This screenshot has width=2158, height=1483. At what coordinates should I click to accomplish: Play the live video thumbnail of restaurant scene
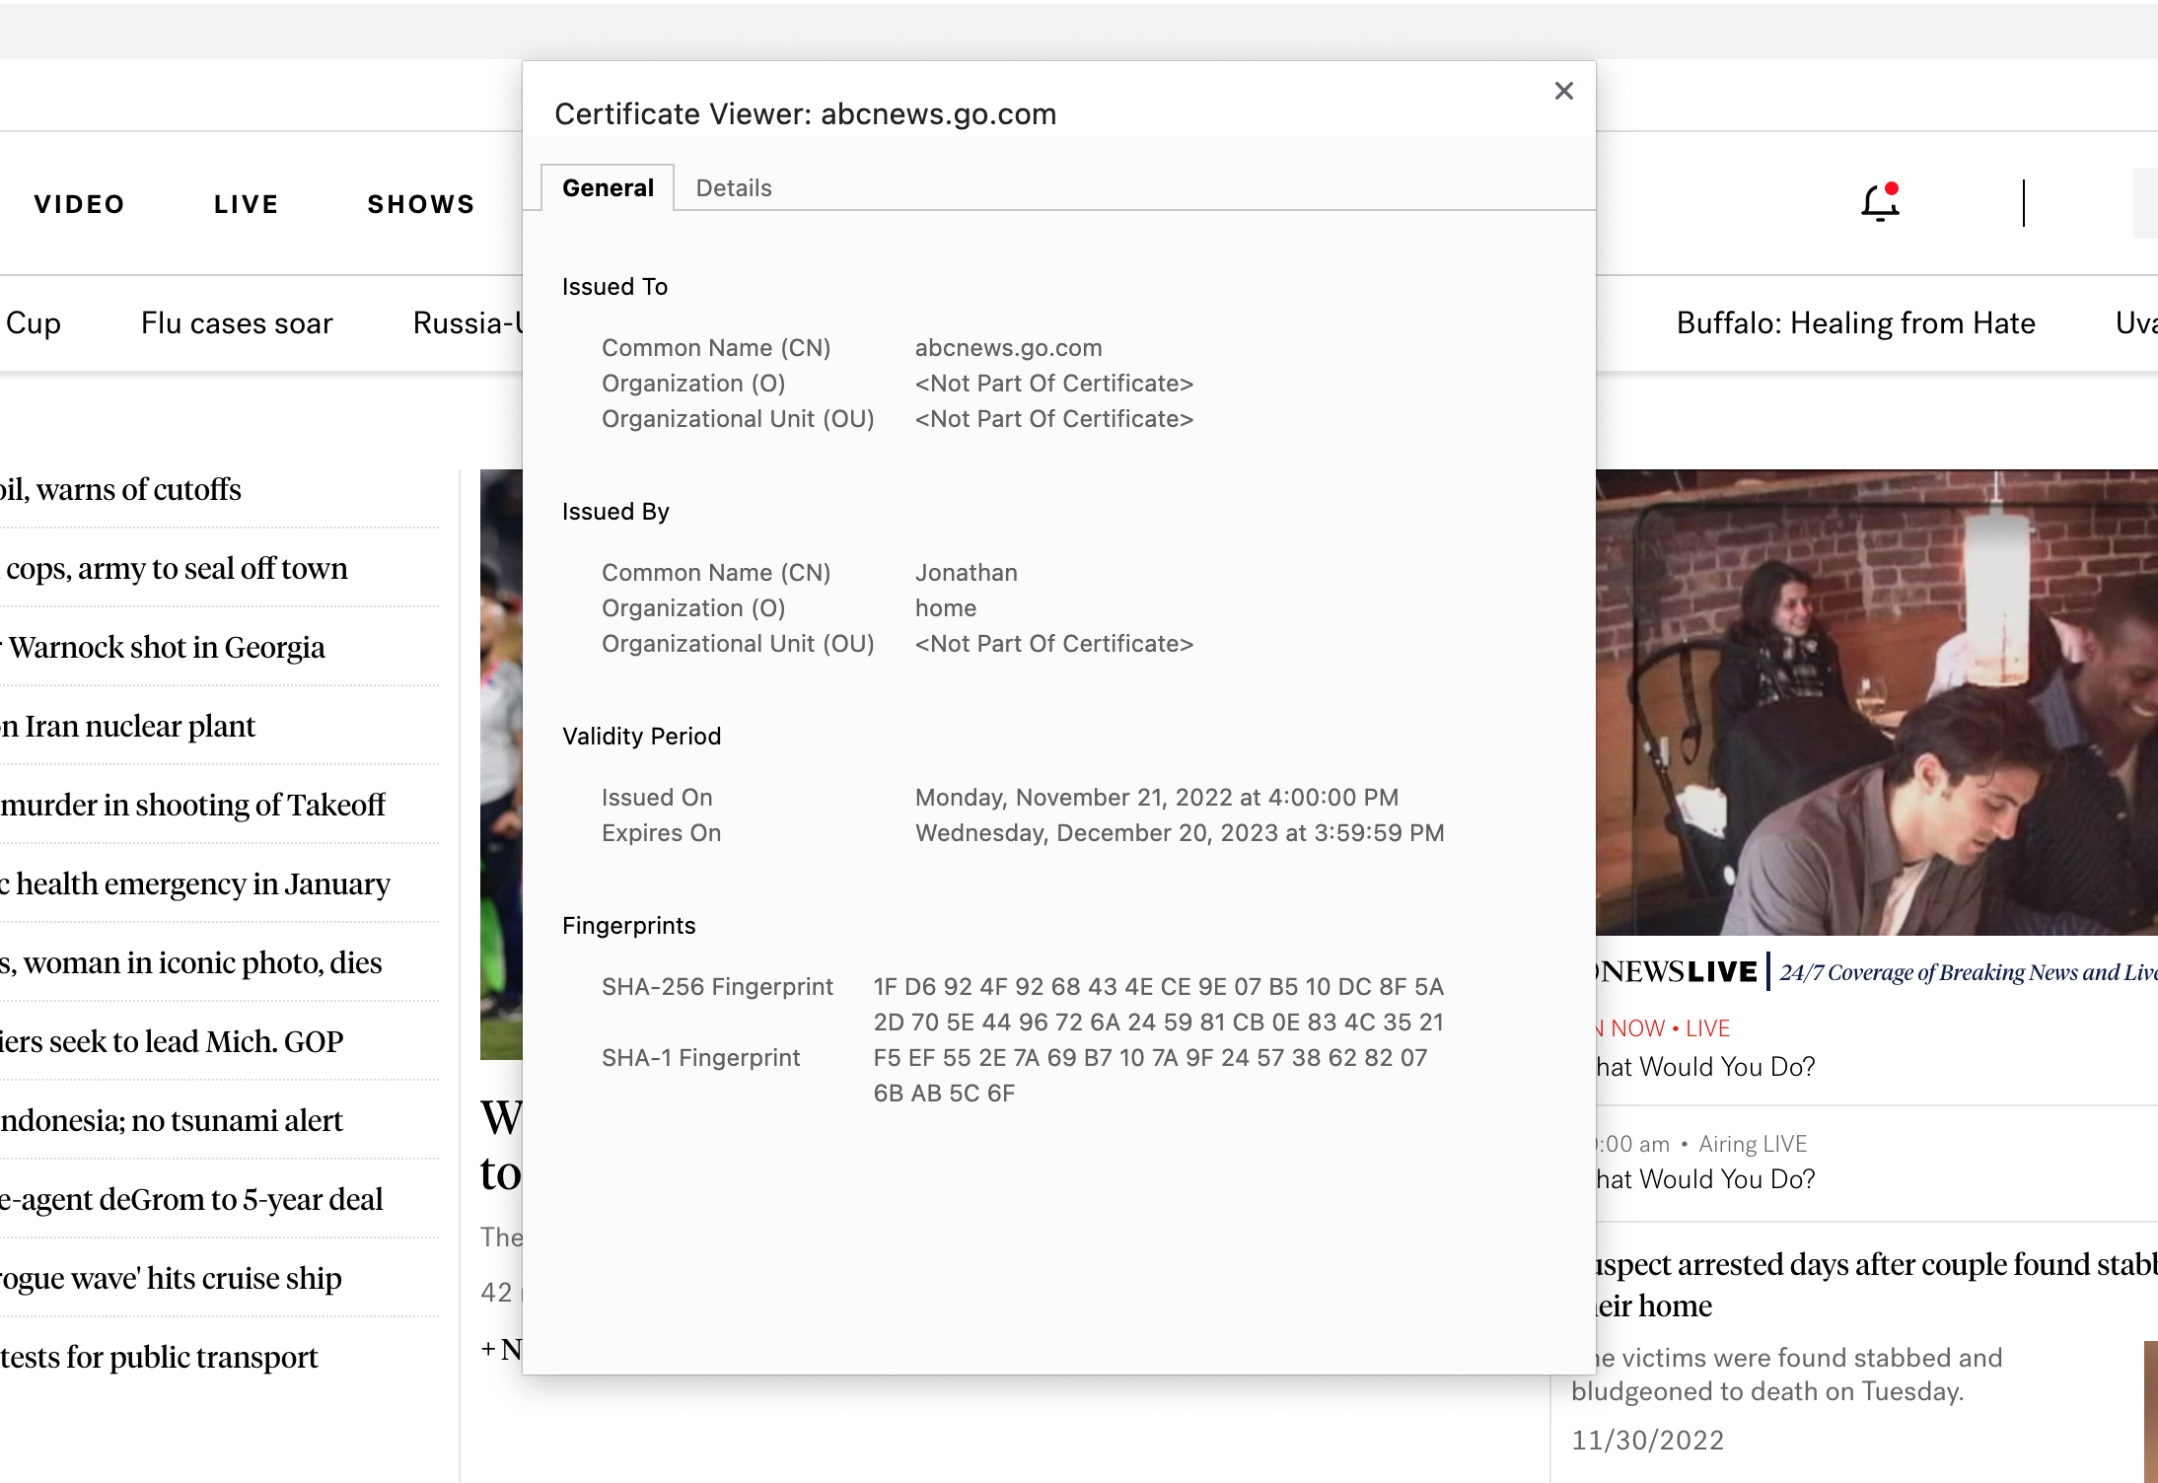point(1877,702)
